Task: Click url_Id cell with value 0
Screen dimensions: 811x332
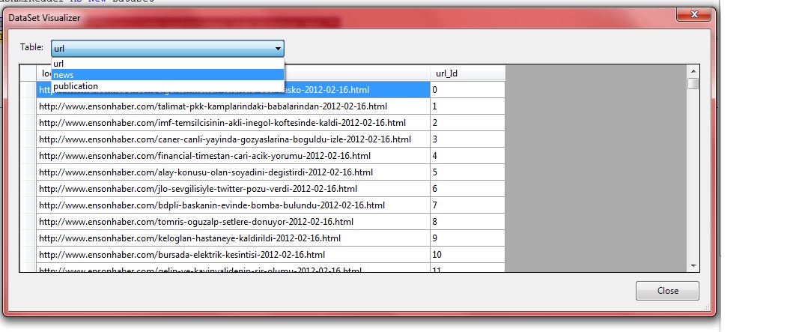Action: point(467,90)
